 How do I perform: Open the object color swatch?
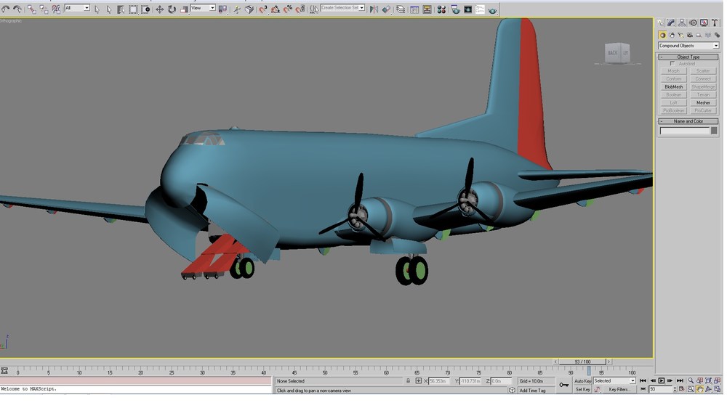click(714, 131)
